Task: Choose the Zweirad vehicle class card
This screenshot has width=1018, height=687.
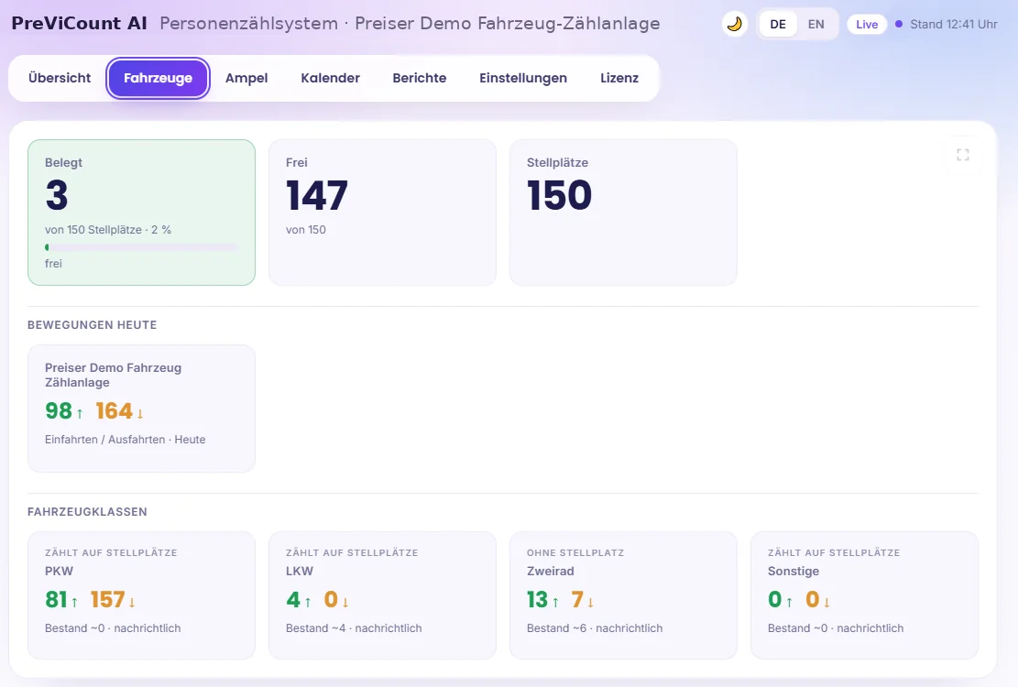Action: pos(623,594)
